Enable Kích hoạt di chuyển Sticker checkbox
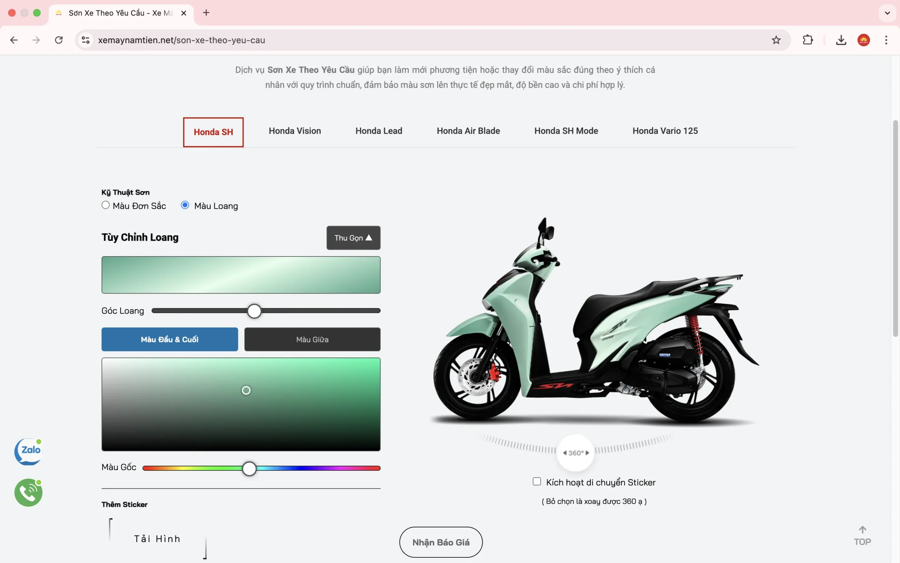The width and height of the screenshot is (900, 563). click(x=536, y=481)
